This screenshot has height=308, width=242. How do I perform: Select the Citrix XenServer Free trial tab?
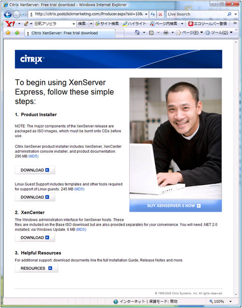pos(70,33)
